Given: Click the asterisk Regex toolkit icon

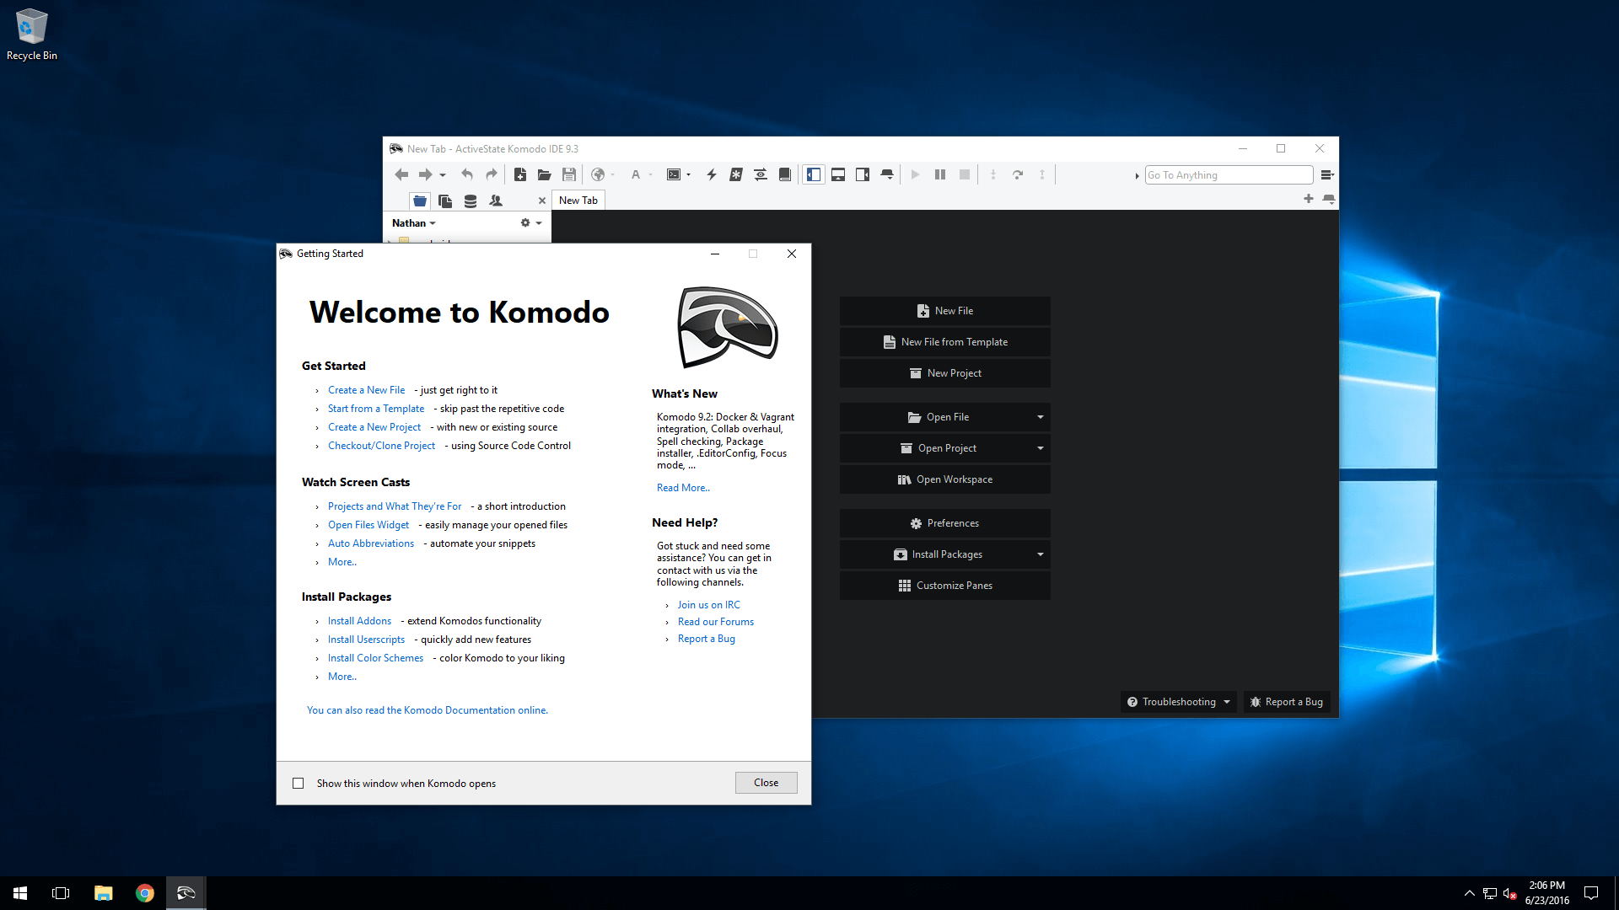Looking at the screenshot, I should (x=736, y=174).
